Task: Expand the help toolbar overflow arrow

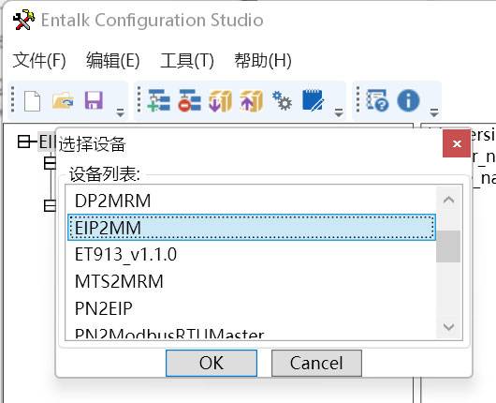Action: (434, 112)
